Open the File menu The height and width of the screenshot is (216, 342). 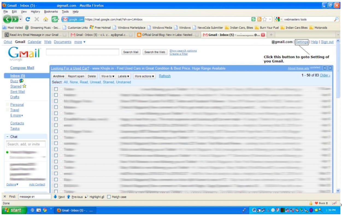pyautogui.click(x=6, y=12)
